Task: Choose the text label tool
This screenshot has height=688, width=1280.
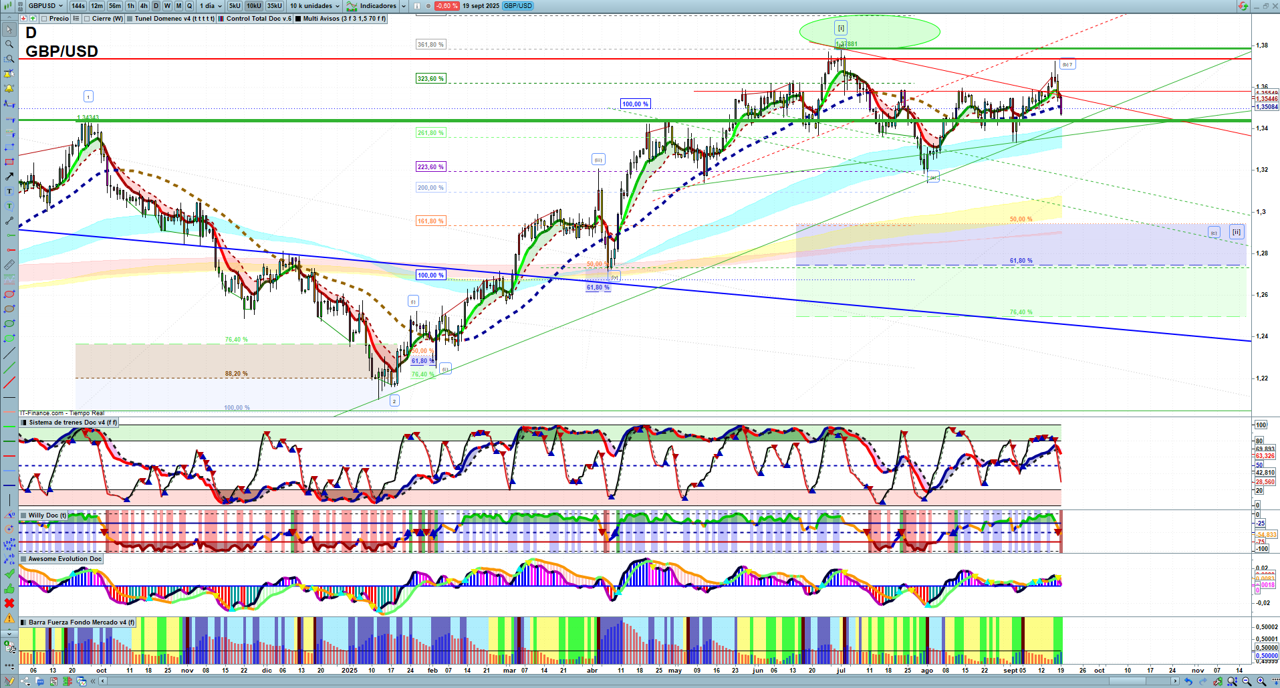Action: point(9,191)
